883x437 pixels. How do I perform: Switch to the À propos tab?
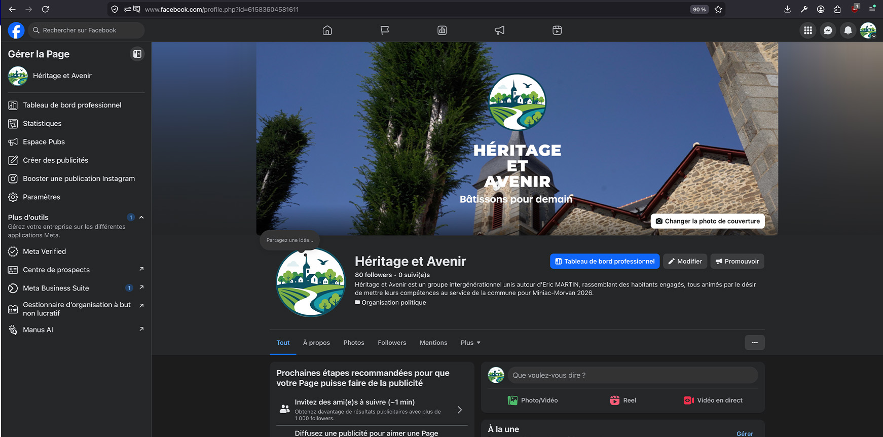pos(316,343)
